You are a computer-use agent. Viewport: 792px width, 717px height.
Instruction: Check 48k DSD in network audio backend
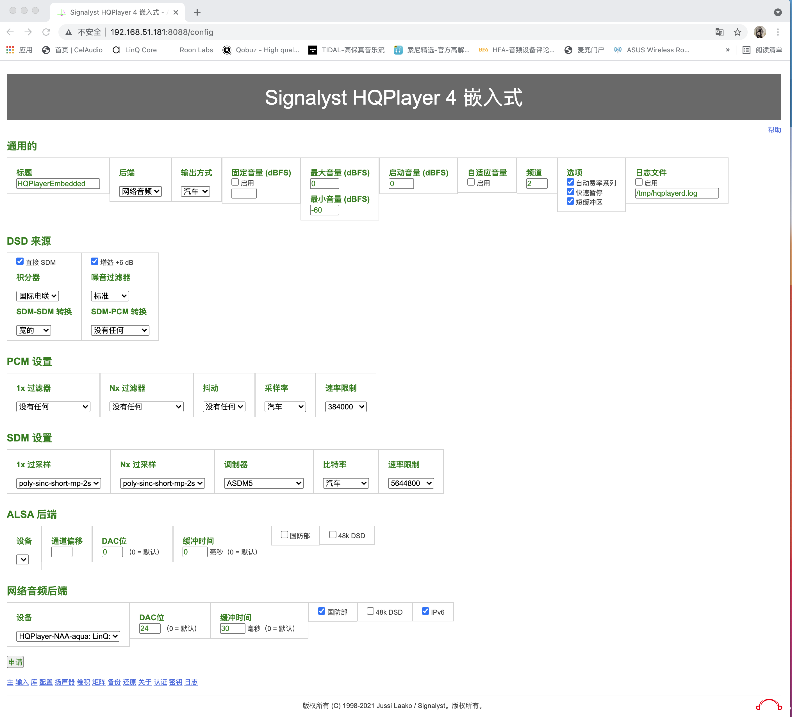(370, 611)
